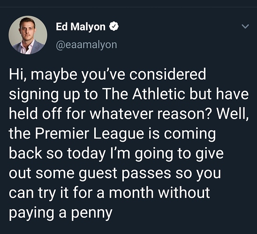257x234 pixels.
Task: Visit the @eaamalyon handle link
Action: pyautogui.click(x=87, y=45)
